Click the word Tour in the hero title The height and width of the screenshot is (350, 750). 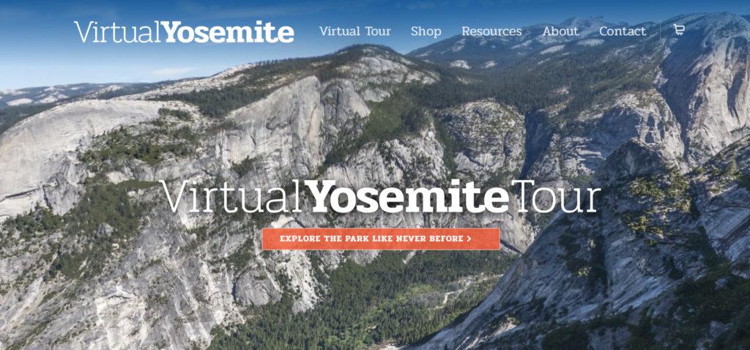click(x=557, y=196)
